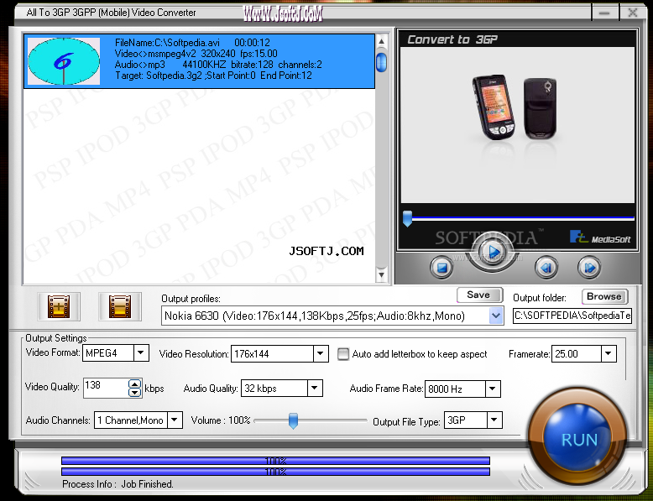This screenshot has height=501, width=653.
Task: Open the Video Resolution dropdown
Action: (321, 354)
